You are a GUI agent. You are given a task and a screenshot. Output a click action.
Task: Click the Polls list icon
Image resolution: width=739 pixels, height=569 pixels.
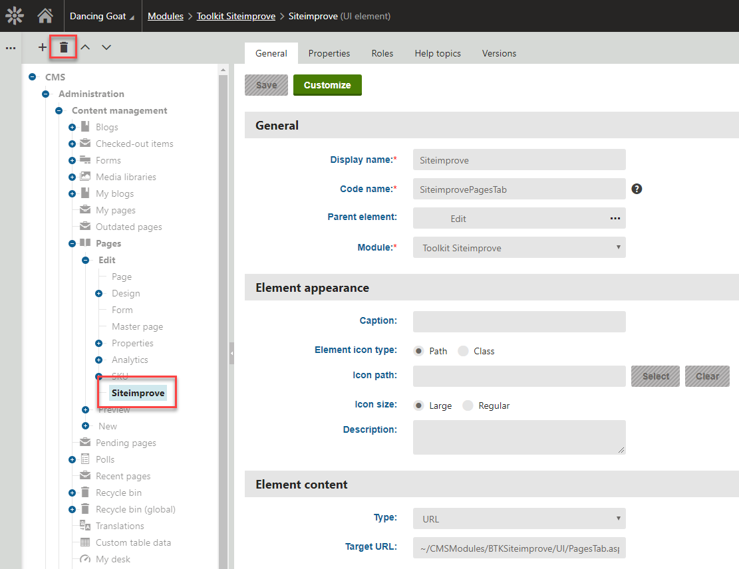[85, 459]
